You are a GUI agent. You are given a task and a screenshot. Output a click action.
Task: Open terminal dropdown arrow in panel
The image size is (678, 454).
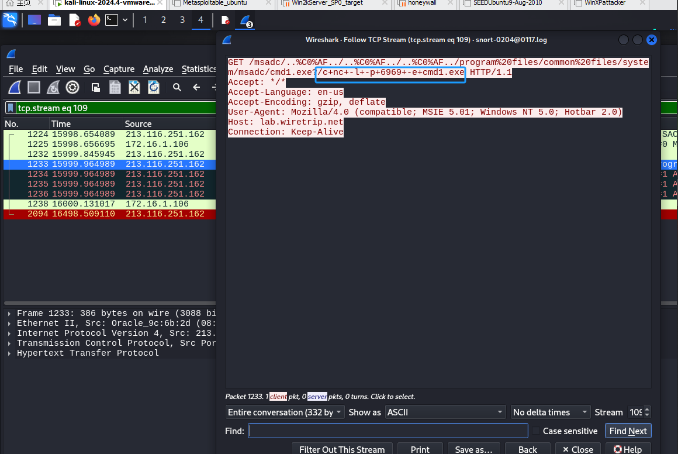pos(125,20)
